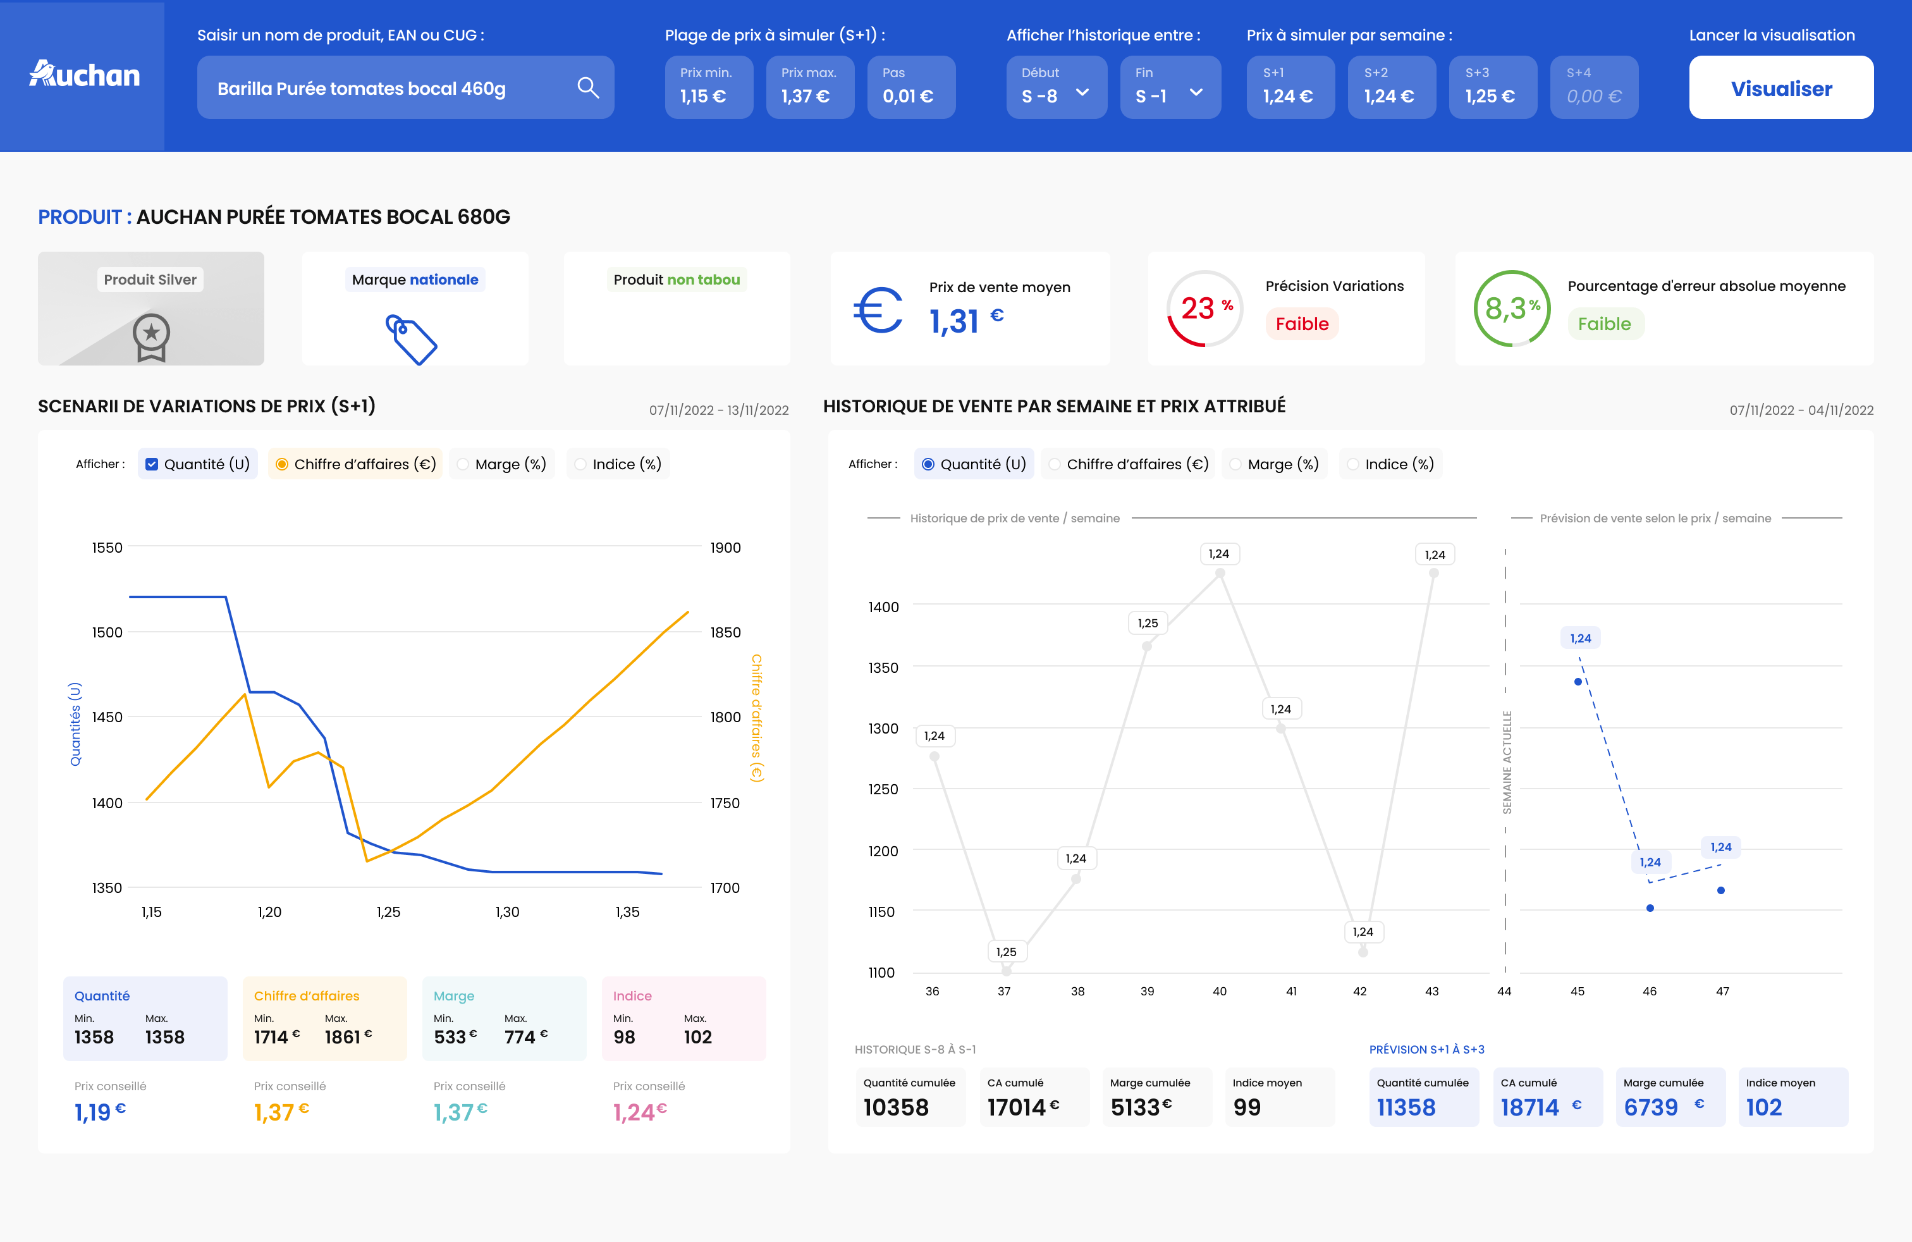Click the Visualiser button
Screen dimensions: 1912x1242
(x=1781, y=87)
